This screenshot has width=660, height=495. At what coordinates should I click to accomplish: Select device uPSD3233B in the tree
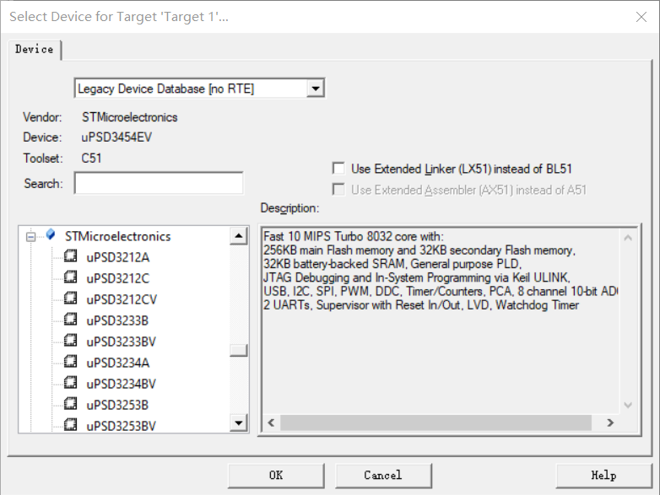117,320
